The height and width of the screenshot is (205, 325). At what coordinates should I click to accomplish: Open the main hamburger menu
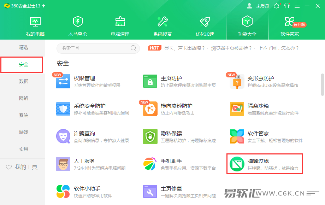[x=297, y=6]
